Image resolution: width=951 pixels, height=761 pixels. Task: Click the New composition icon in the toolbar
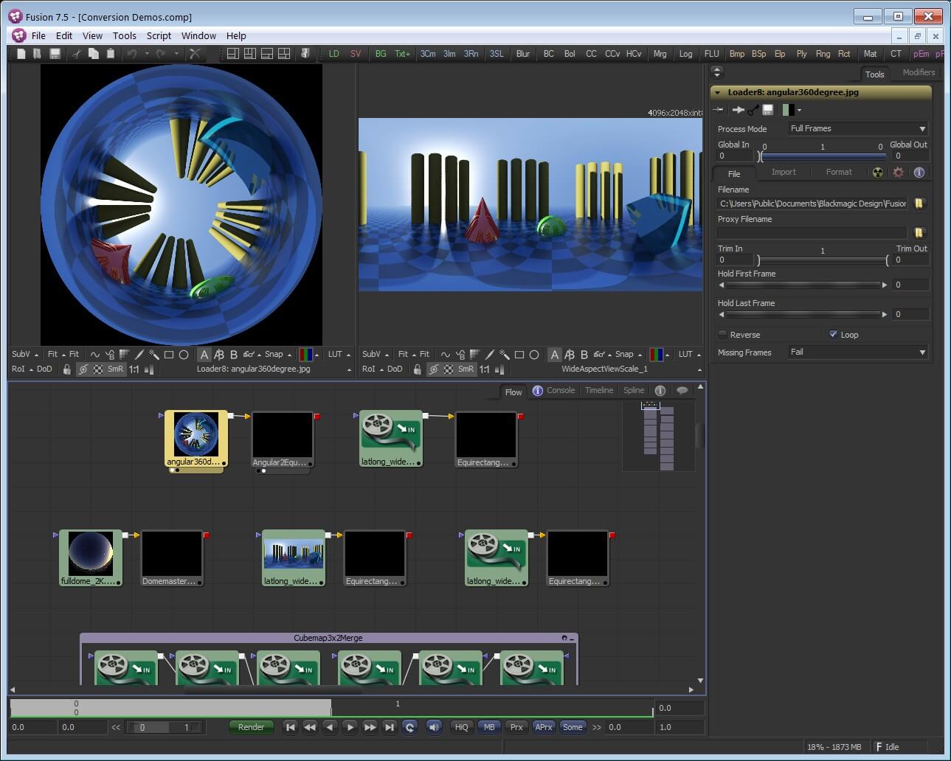[21, 54]
